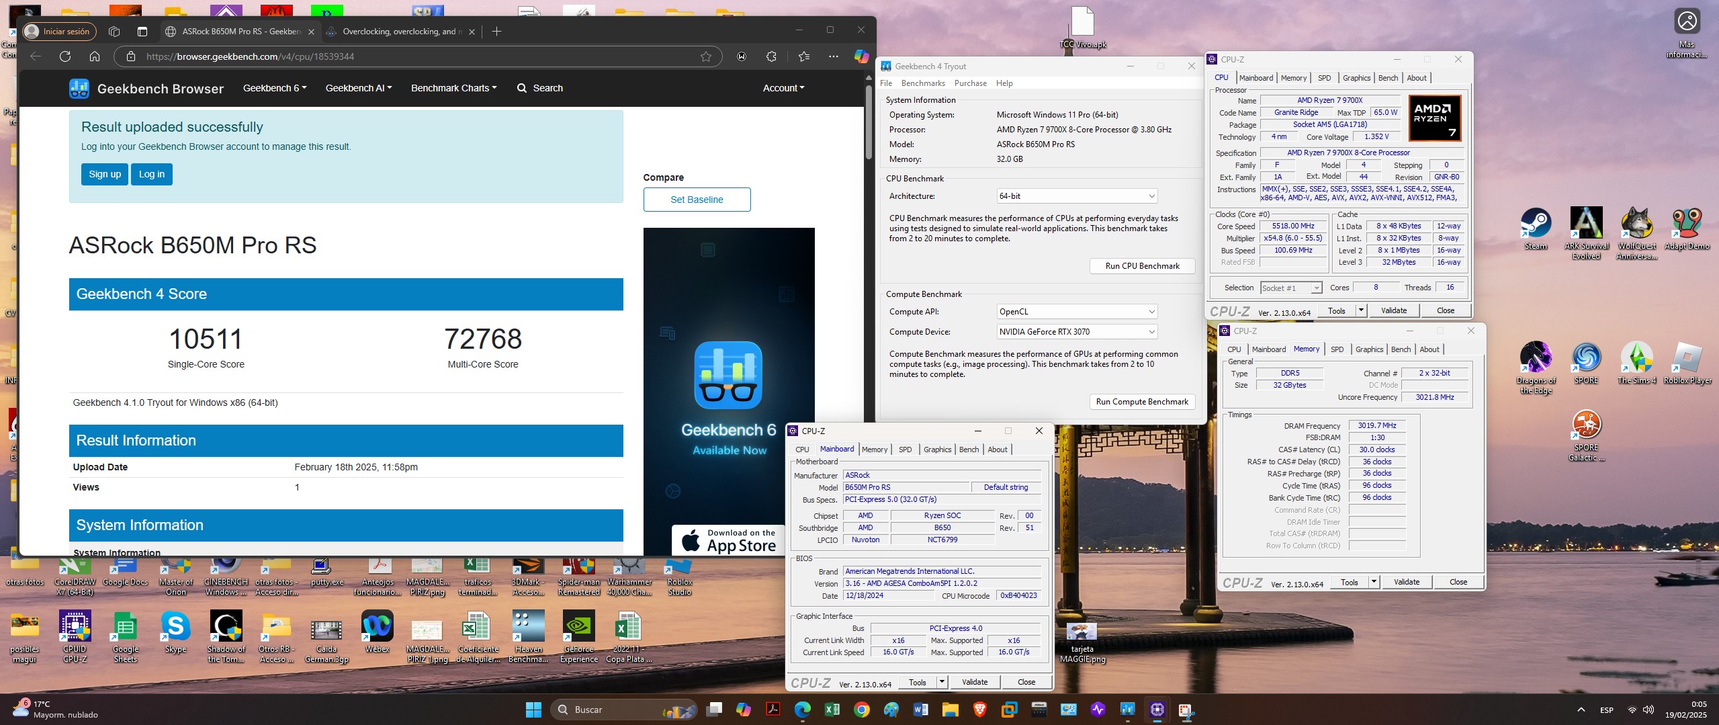Expand the Benchmark Charts nav dropdown
The width and height of the screenshot is (1719, 725).
coord(454,88)
